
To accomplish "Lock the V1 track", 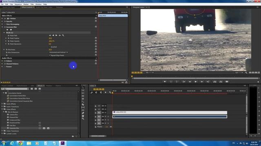I will coord(95,113).
